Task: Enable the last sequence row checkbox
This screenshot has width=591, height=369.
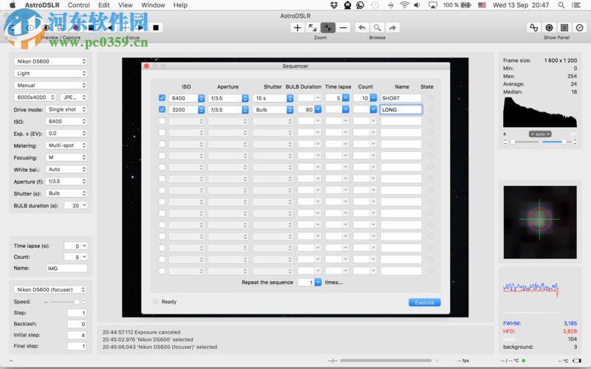Action: pos(162,271)
